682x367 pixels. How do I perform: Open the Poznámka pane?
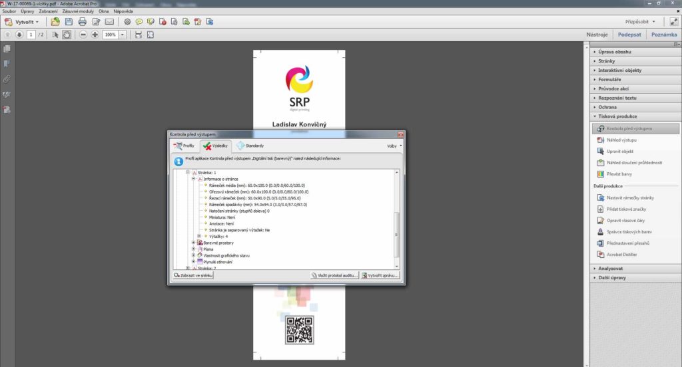(x=664, y=35)
